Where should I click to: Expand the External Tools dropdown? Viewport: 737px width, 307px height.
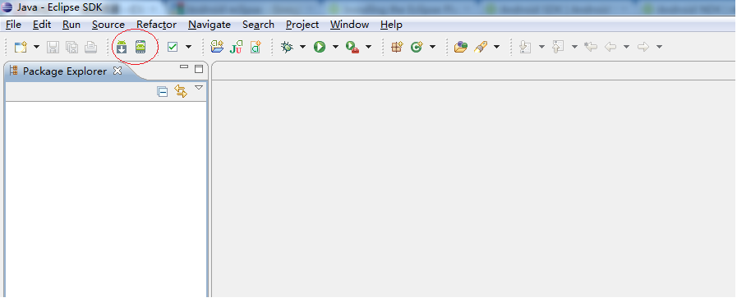368,47
